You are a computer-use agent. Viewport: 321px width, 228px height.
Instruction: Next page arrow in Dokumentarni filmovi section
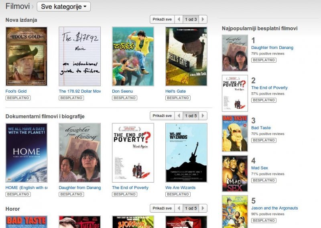(x=203, y=116)
